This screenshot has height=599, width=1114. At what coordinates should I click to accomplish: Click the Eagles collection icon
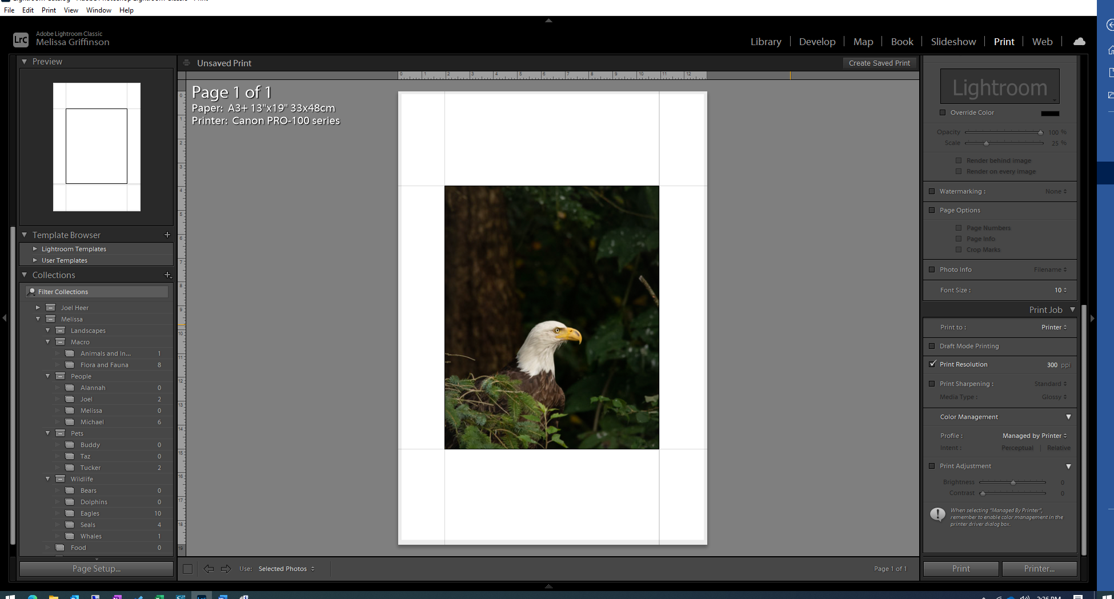click(70, 513)
